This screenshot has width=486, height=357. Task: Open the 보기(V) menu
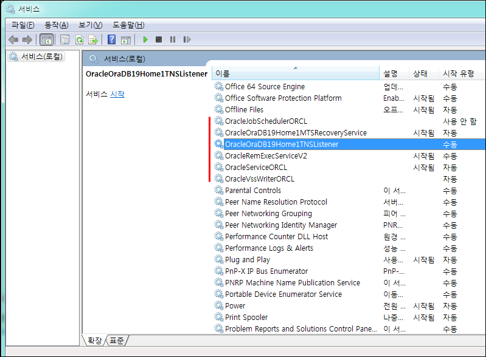pos(90,25)
